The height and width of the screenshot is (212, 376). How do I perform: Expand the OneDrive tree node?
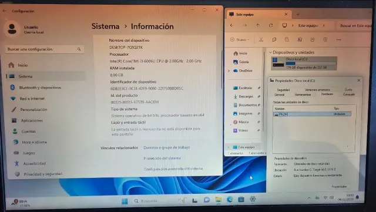click(x=229, y=70)
